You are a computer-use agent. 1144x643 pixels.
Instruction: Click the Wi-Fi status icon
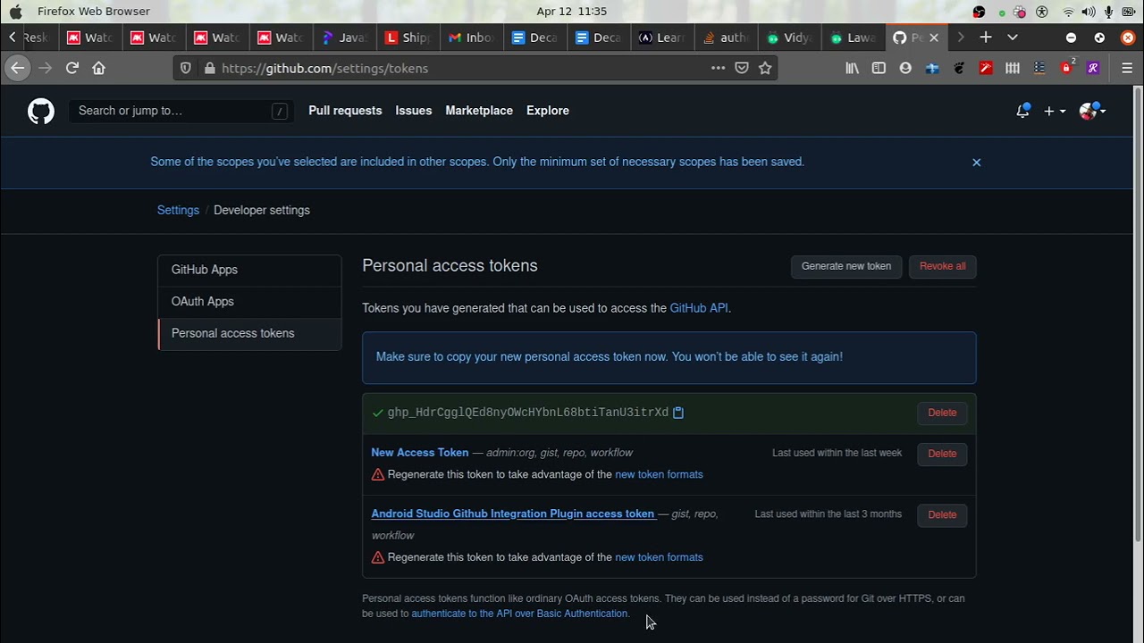(1068, 12)
